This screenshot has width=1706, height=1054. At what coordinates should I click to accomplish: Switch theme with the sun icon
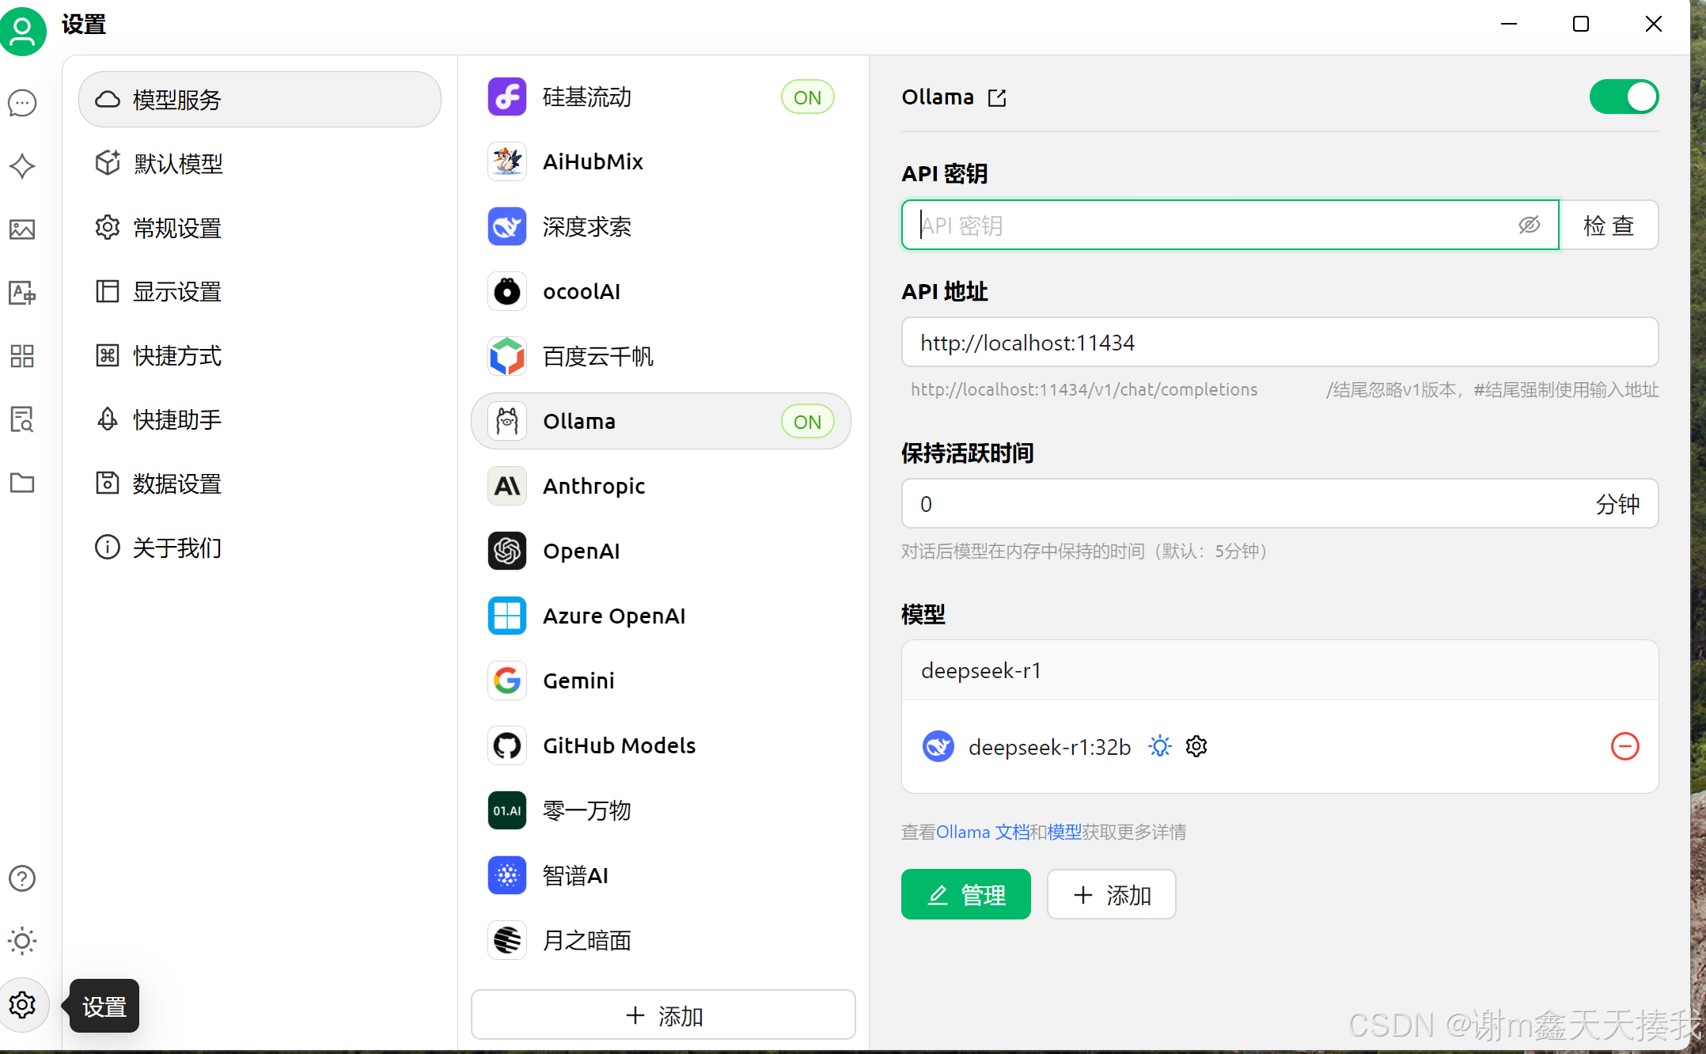click(x=22, y=942)
